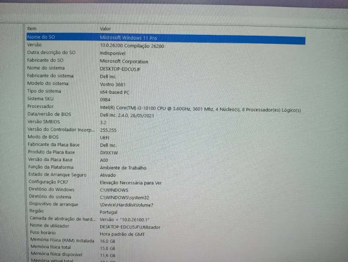
Task: Click the 'DESKTOP-EDCU5JF' system name value
Action: click(x=120, y=69)
